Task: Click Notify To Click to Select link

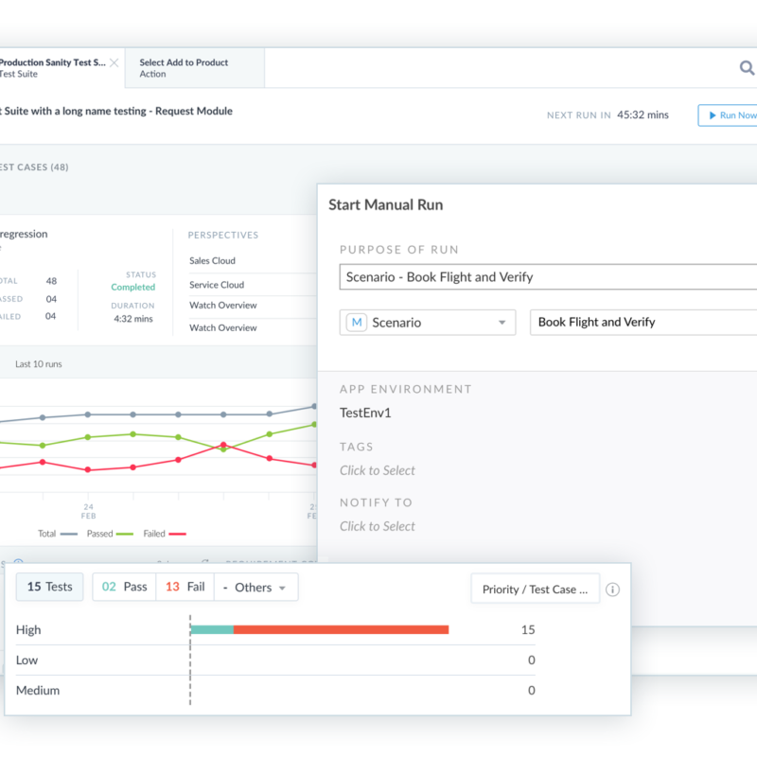Action: coord(378,526)
